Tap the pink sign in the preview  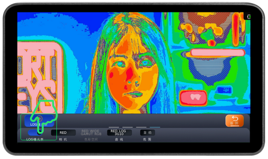(37, 76)
